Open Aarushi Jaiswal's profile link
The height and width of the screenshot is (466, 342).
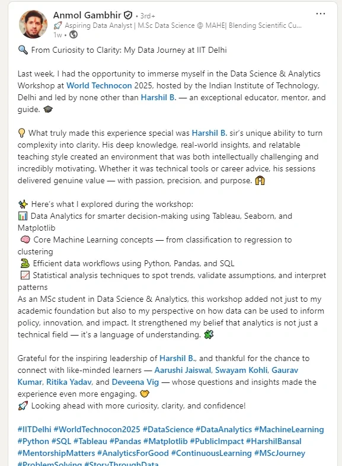(x=183, y=370)
